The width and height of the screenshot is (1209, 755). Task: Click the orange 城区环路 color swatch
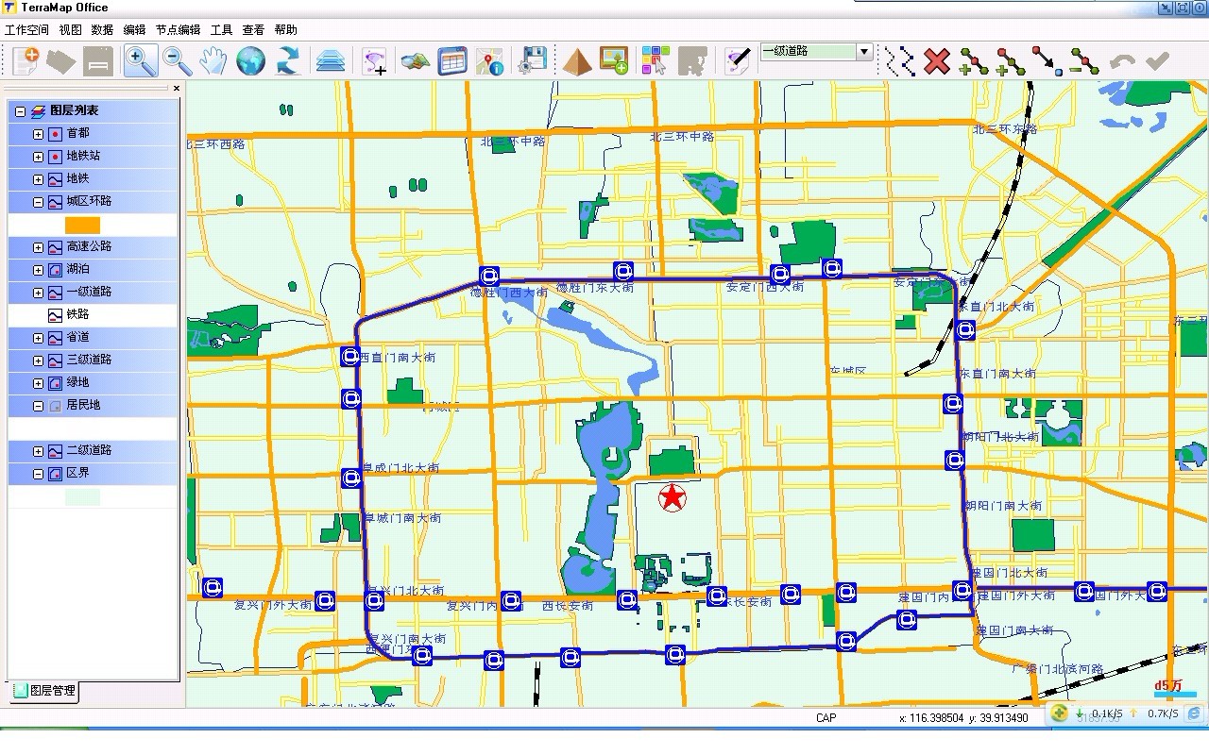[x=82, y=226]
